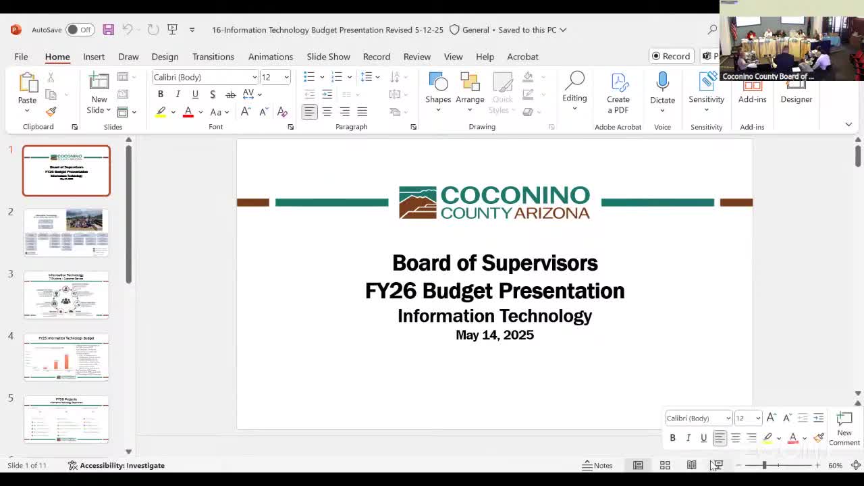Image resolution: width=864 pixels, height=486 pixels.
Task: Open the Font dialog launcher
Action: pos(291,127)
